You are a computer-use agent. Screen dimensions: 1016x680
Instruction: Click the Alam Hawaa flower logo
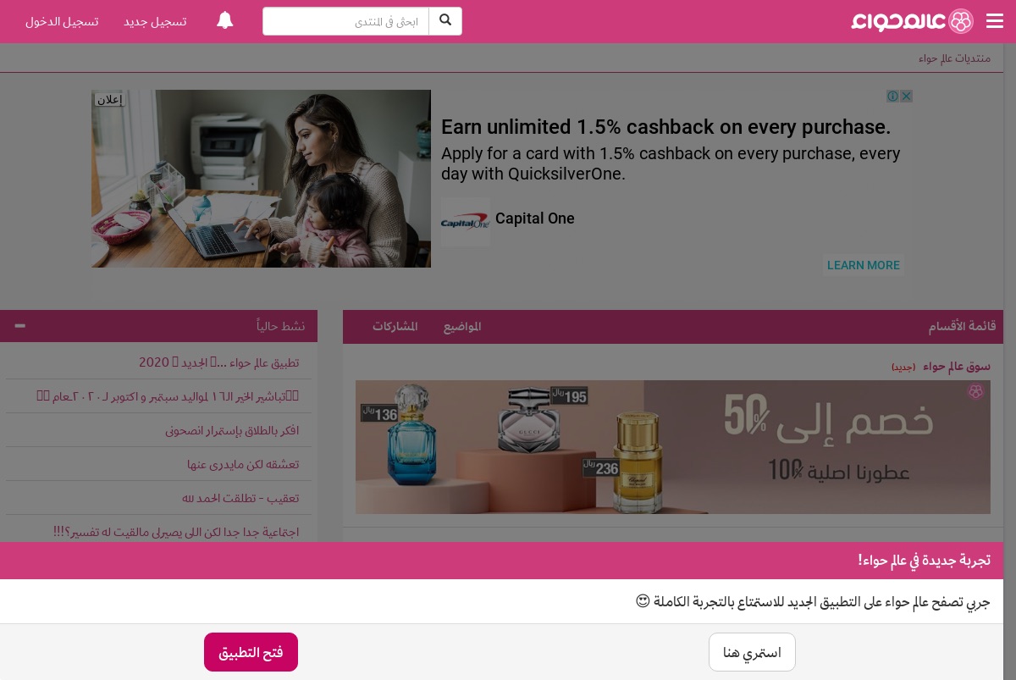point(960,21)
